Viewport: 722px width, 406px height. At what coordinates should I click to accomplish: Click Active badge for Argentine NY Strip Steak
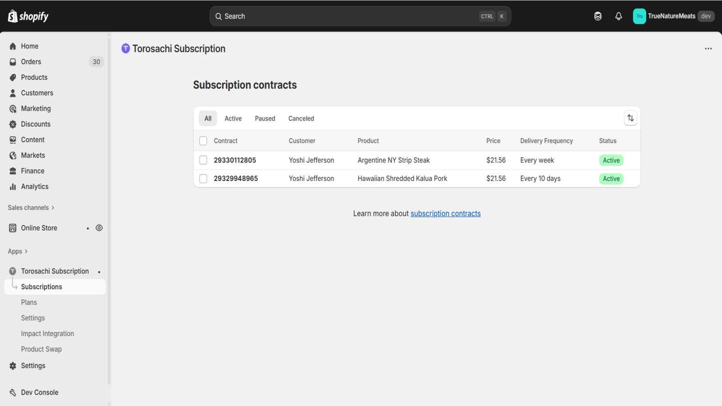[x=611, y=160]
